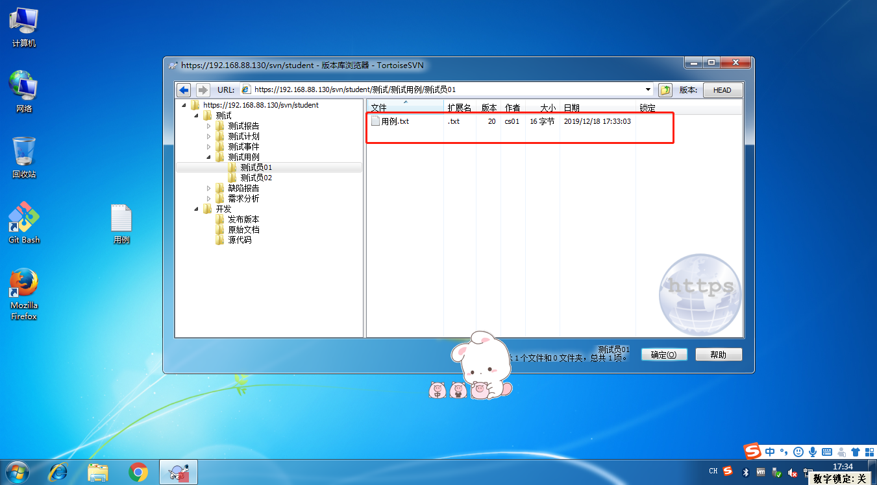Screen dimensions: 877x485
Task: Click the muted volume tray icon
Action: (x=793, y=471)
